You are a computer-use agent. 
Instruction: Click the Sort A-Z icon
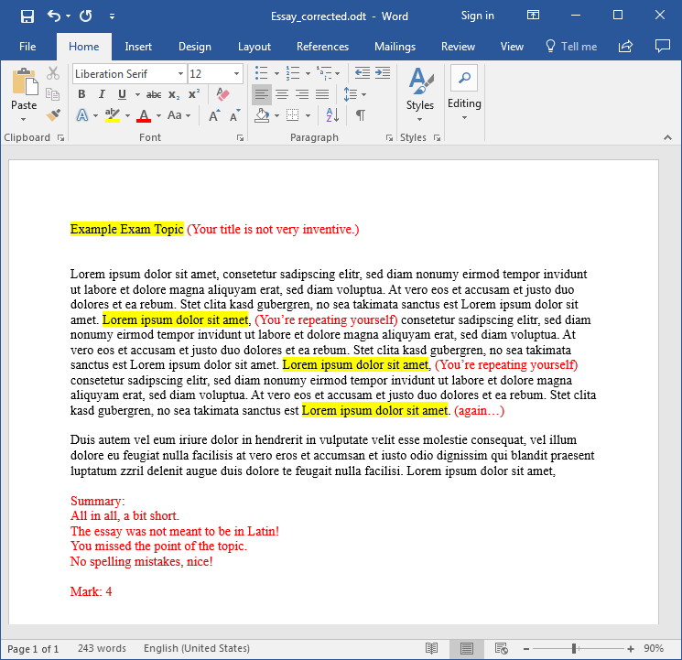tap(332, 115)
